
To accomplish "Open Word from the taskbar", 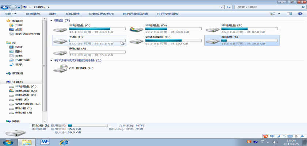I will (45, 142).
